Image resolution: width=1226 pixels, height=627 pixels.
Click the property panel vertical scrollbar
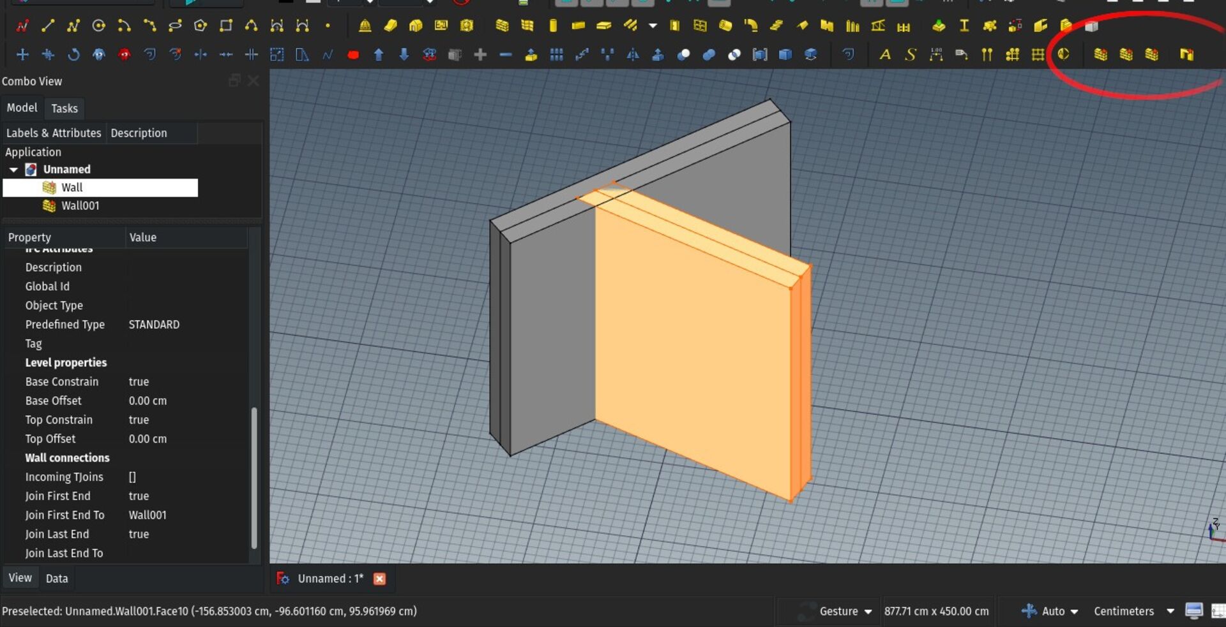[x=254, y=477]
